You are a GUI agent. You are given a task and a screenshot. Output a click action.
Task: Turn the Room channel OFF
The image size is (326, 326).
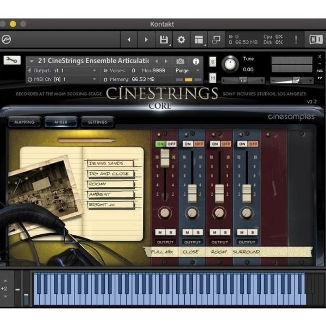[226, 144]
